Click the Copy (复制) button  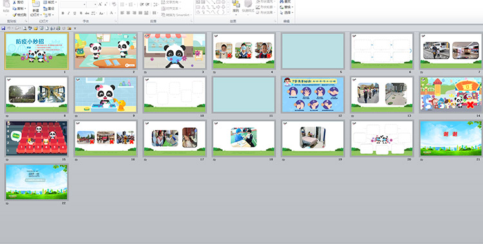coord(20,8)
